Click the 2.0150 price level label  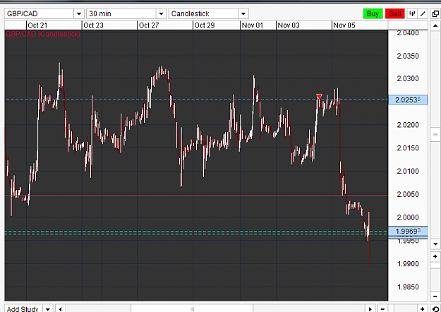(x=408, y=148)
